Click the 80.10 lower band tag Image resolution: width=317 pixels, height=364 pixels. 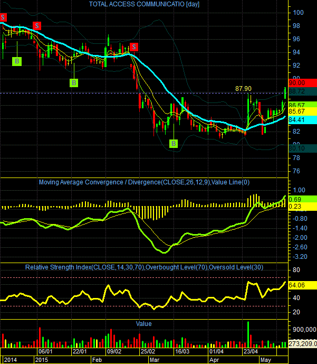303,148
